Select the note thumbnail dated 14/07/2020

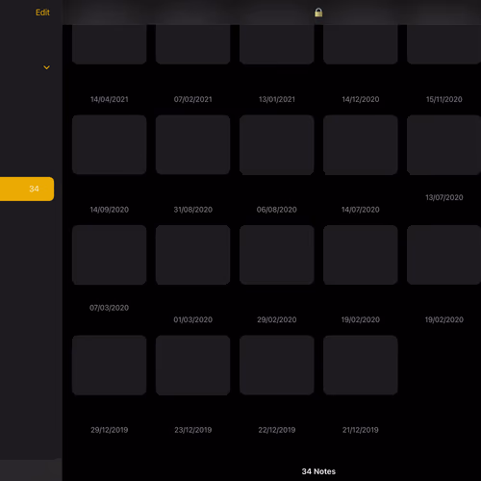(361, 144)
